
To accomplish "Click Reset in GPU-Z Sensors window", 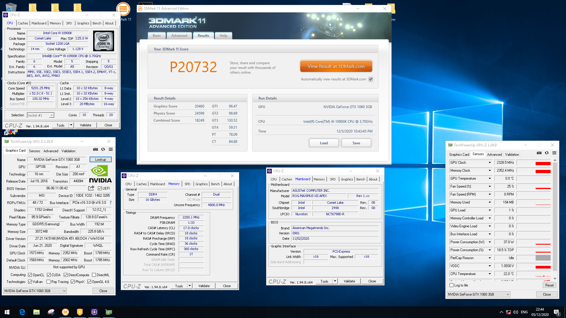I will tap(549, 285).
